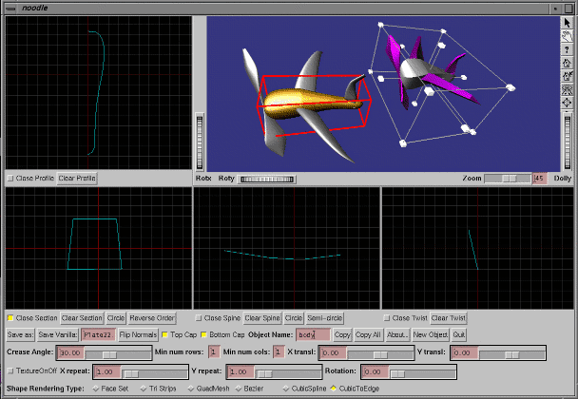Activate the hand view tool
This screenshot has height=399, width=578.
click(x=568, y=35)
